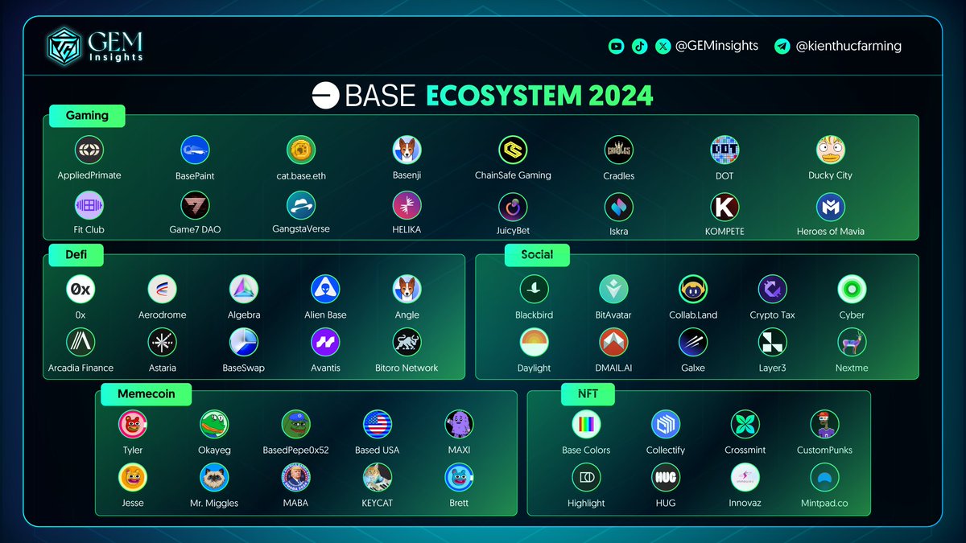Click the Avantis icon
966x543 pixels.
[325, 343]
